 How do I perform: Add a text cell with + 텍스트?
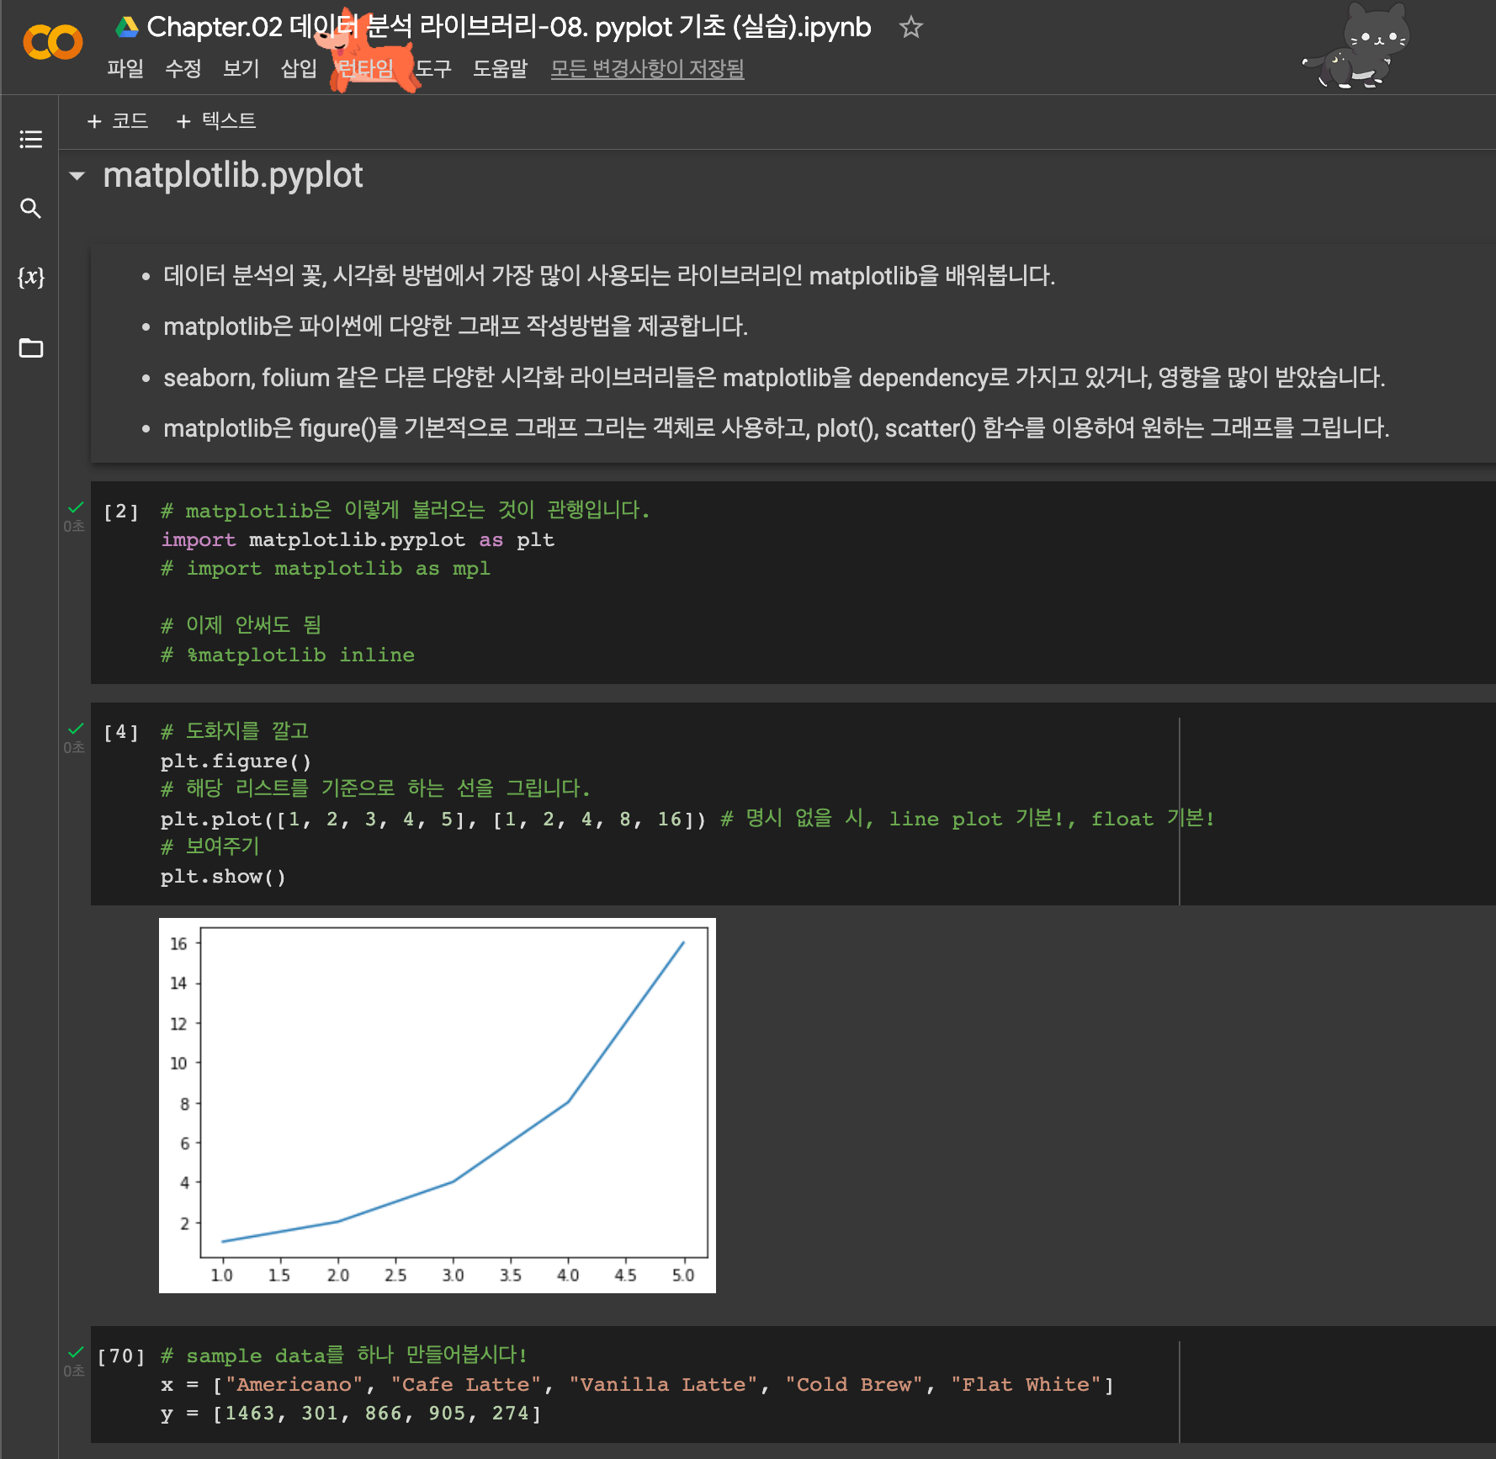[x=215, y=121]
